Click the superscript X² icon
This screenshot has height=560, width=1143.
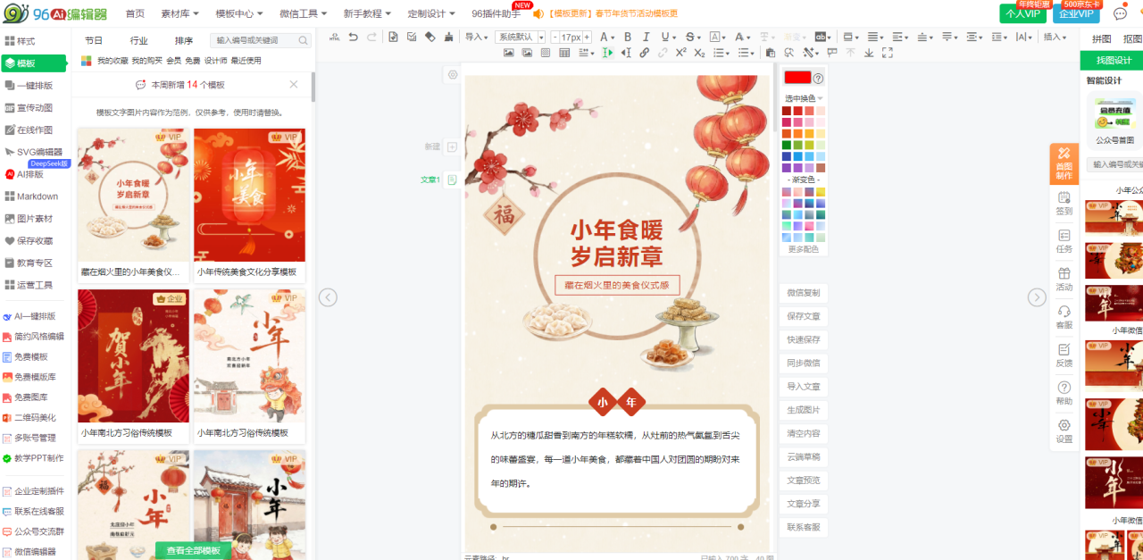[x=680, y=53]
